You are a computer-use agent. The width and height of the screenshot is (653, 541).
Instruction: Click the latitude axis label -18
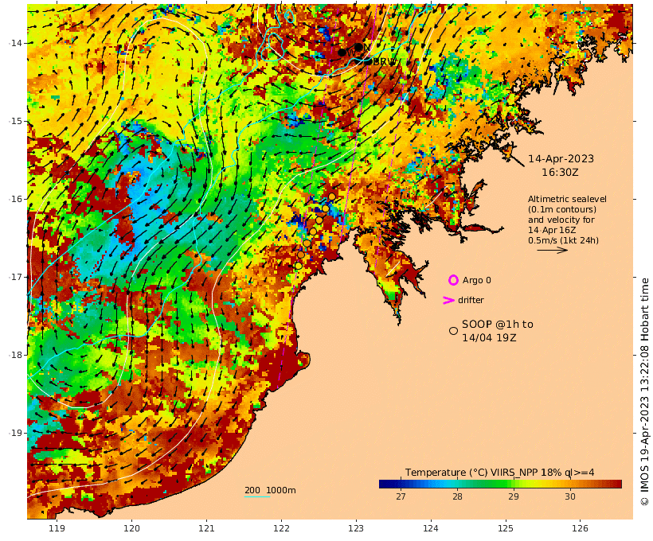click(15, 355)
